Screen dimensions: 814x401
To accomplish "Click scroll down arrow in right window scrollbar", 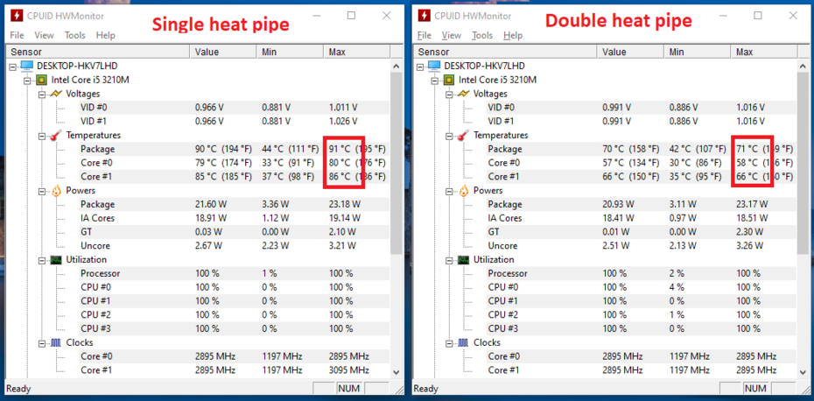I will [803, 372].
